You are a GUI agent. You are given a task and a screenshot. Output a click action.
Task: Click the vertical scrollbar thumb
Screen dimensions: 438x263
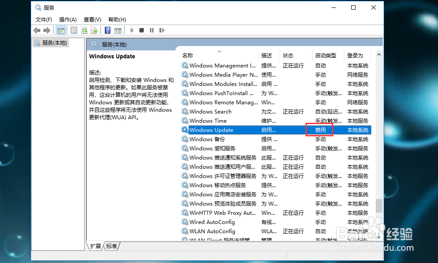click(379, 206)
